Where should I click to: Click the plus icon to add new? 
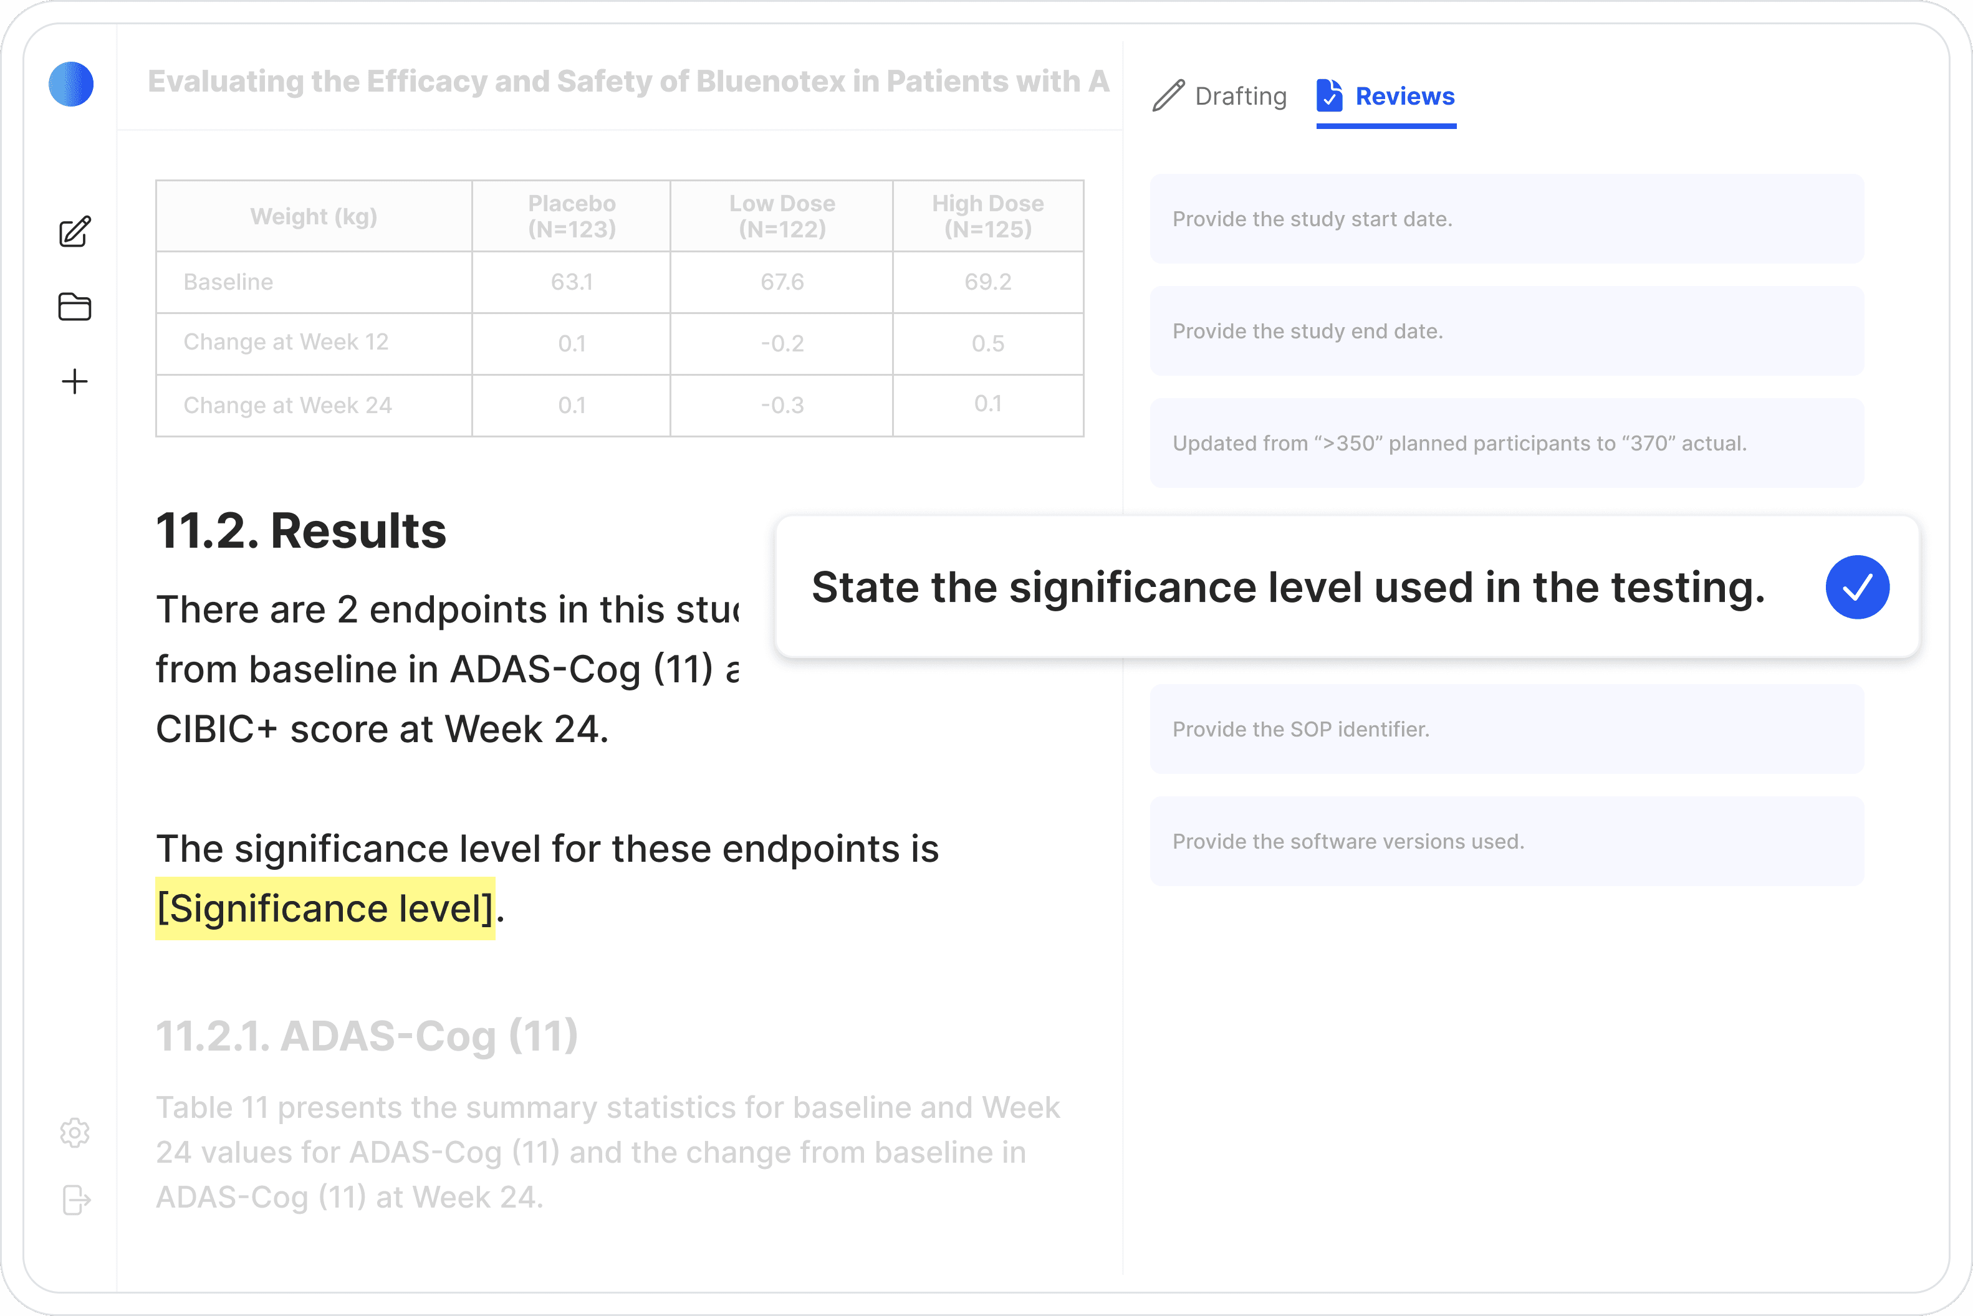coord(75,382)
